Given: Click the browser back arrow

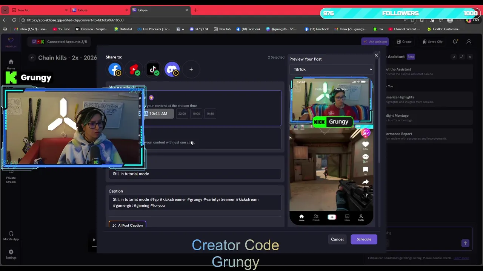Looking at the screenshot, I should 5,20.
